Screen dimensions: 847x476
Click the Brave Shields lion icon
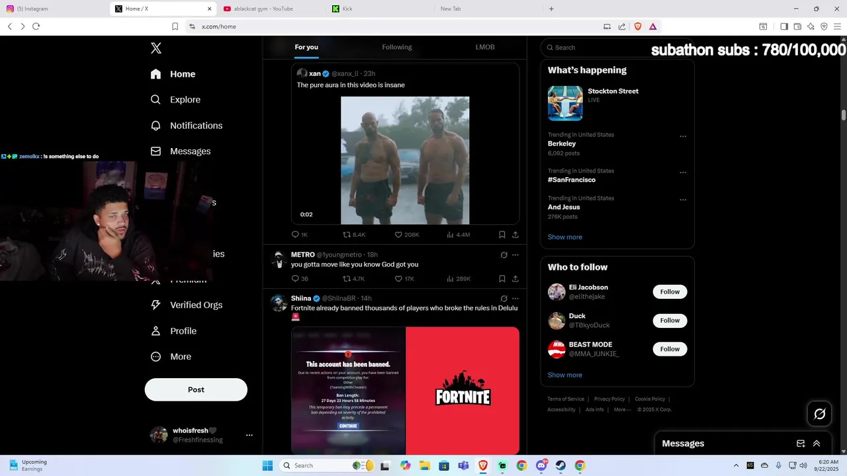[x=638, y=26]
